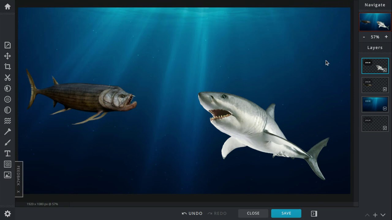Select the brown fish layer thumbnail
This screenshot has width=392, height=220.
[375, 85]
